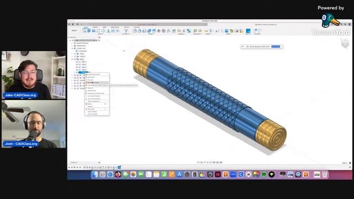354x199 pixels.
Task: Click the first Modify group icon
Action: pos(135,31)
